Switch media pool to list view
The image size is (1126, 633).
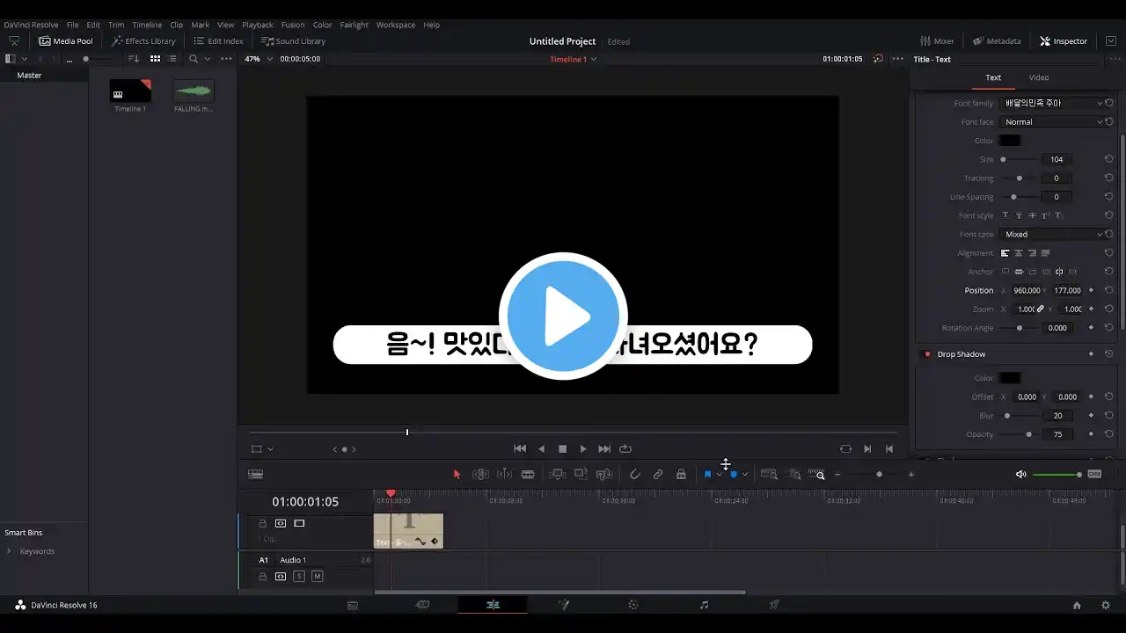172,59
